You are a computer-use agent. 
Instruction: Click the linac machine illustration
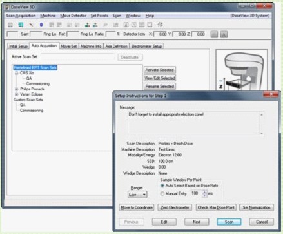coord(242,70)
